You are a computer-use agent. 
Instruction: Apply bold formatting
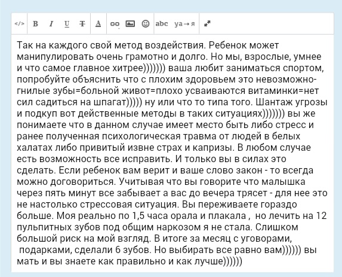click(x=35, y=23)
